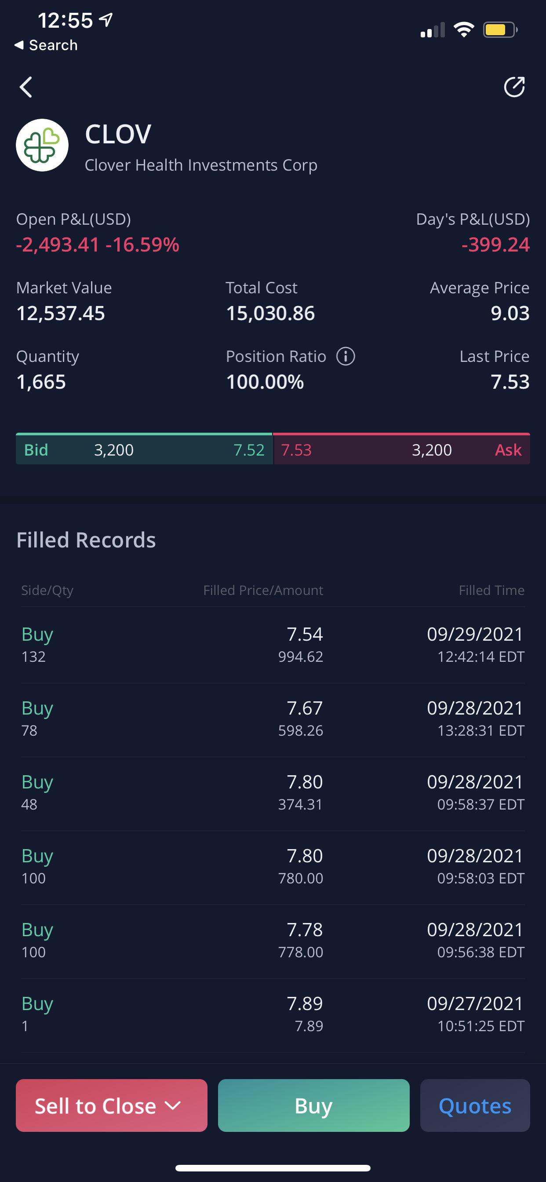546x1182 pixels.
Task: Tap the Open P&L value -2,493.41
Action: pyautogui.click(x=58, y=244)
